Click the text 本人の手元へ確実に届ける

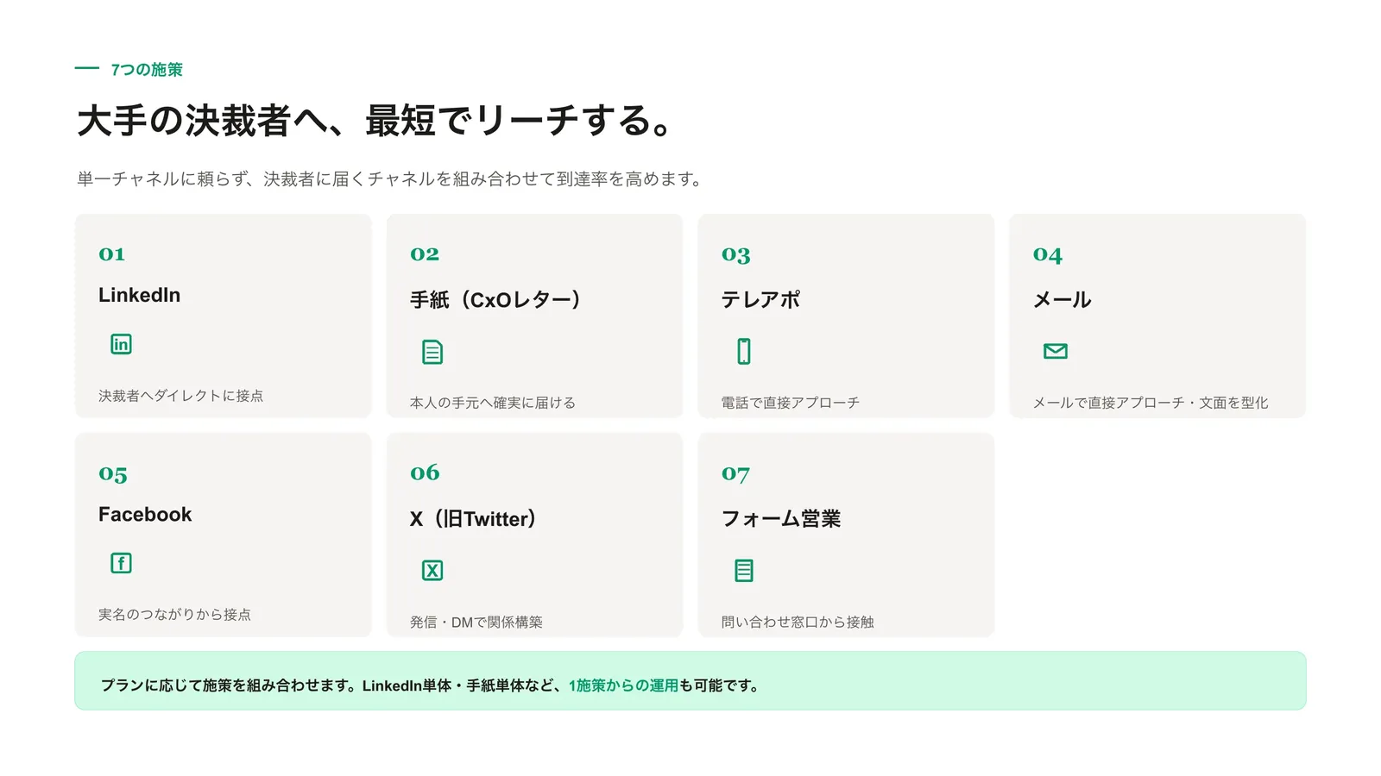click(492, 403)
